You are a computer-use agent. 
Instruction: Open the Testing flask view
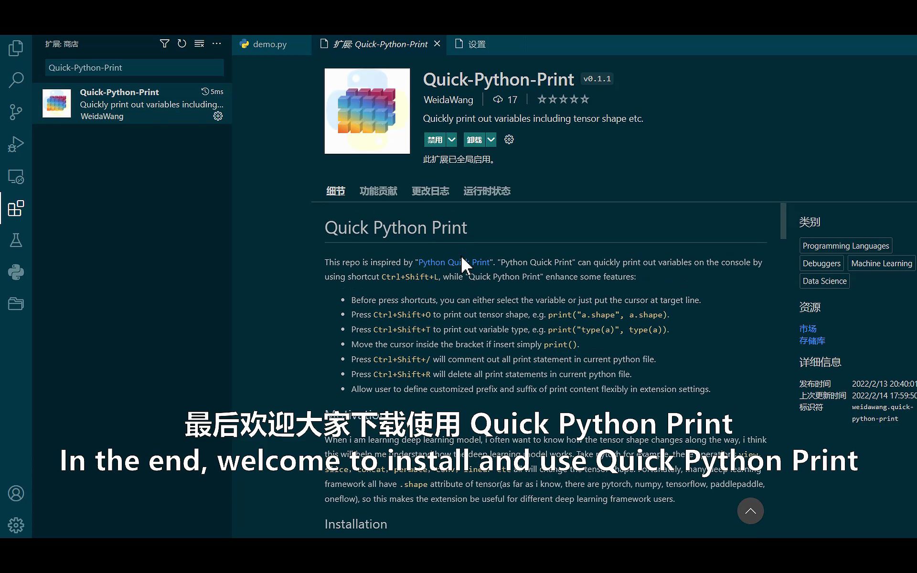tap(16, 240)
